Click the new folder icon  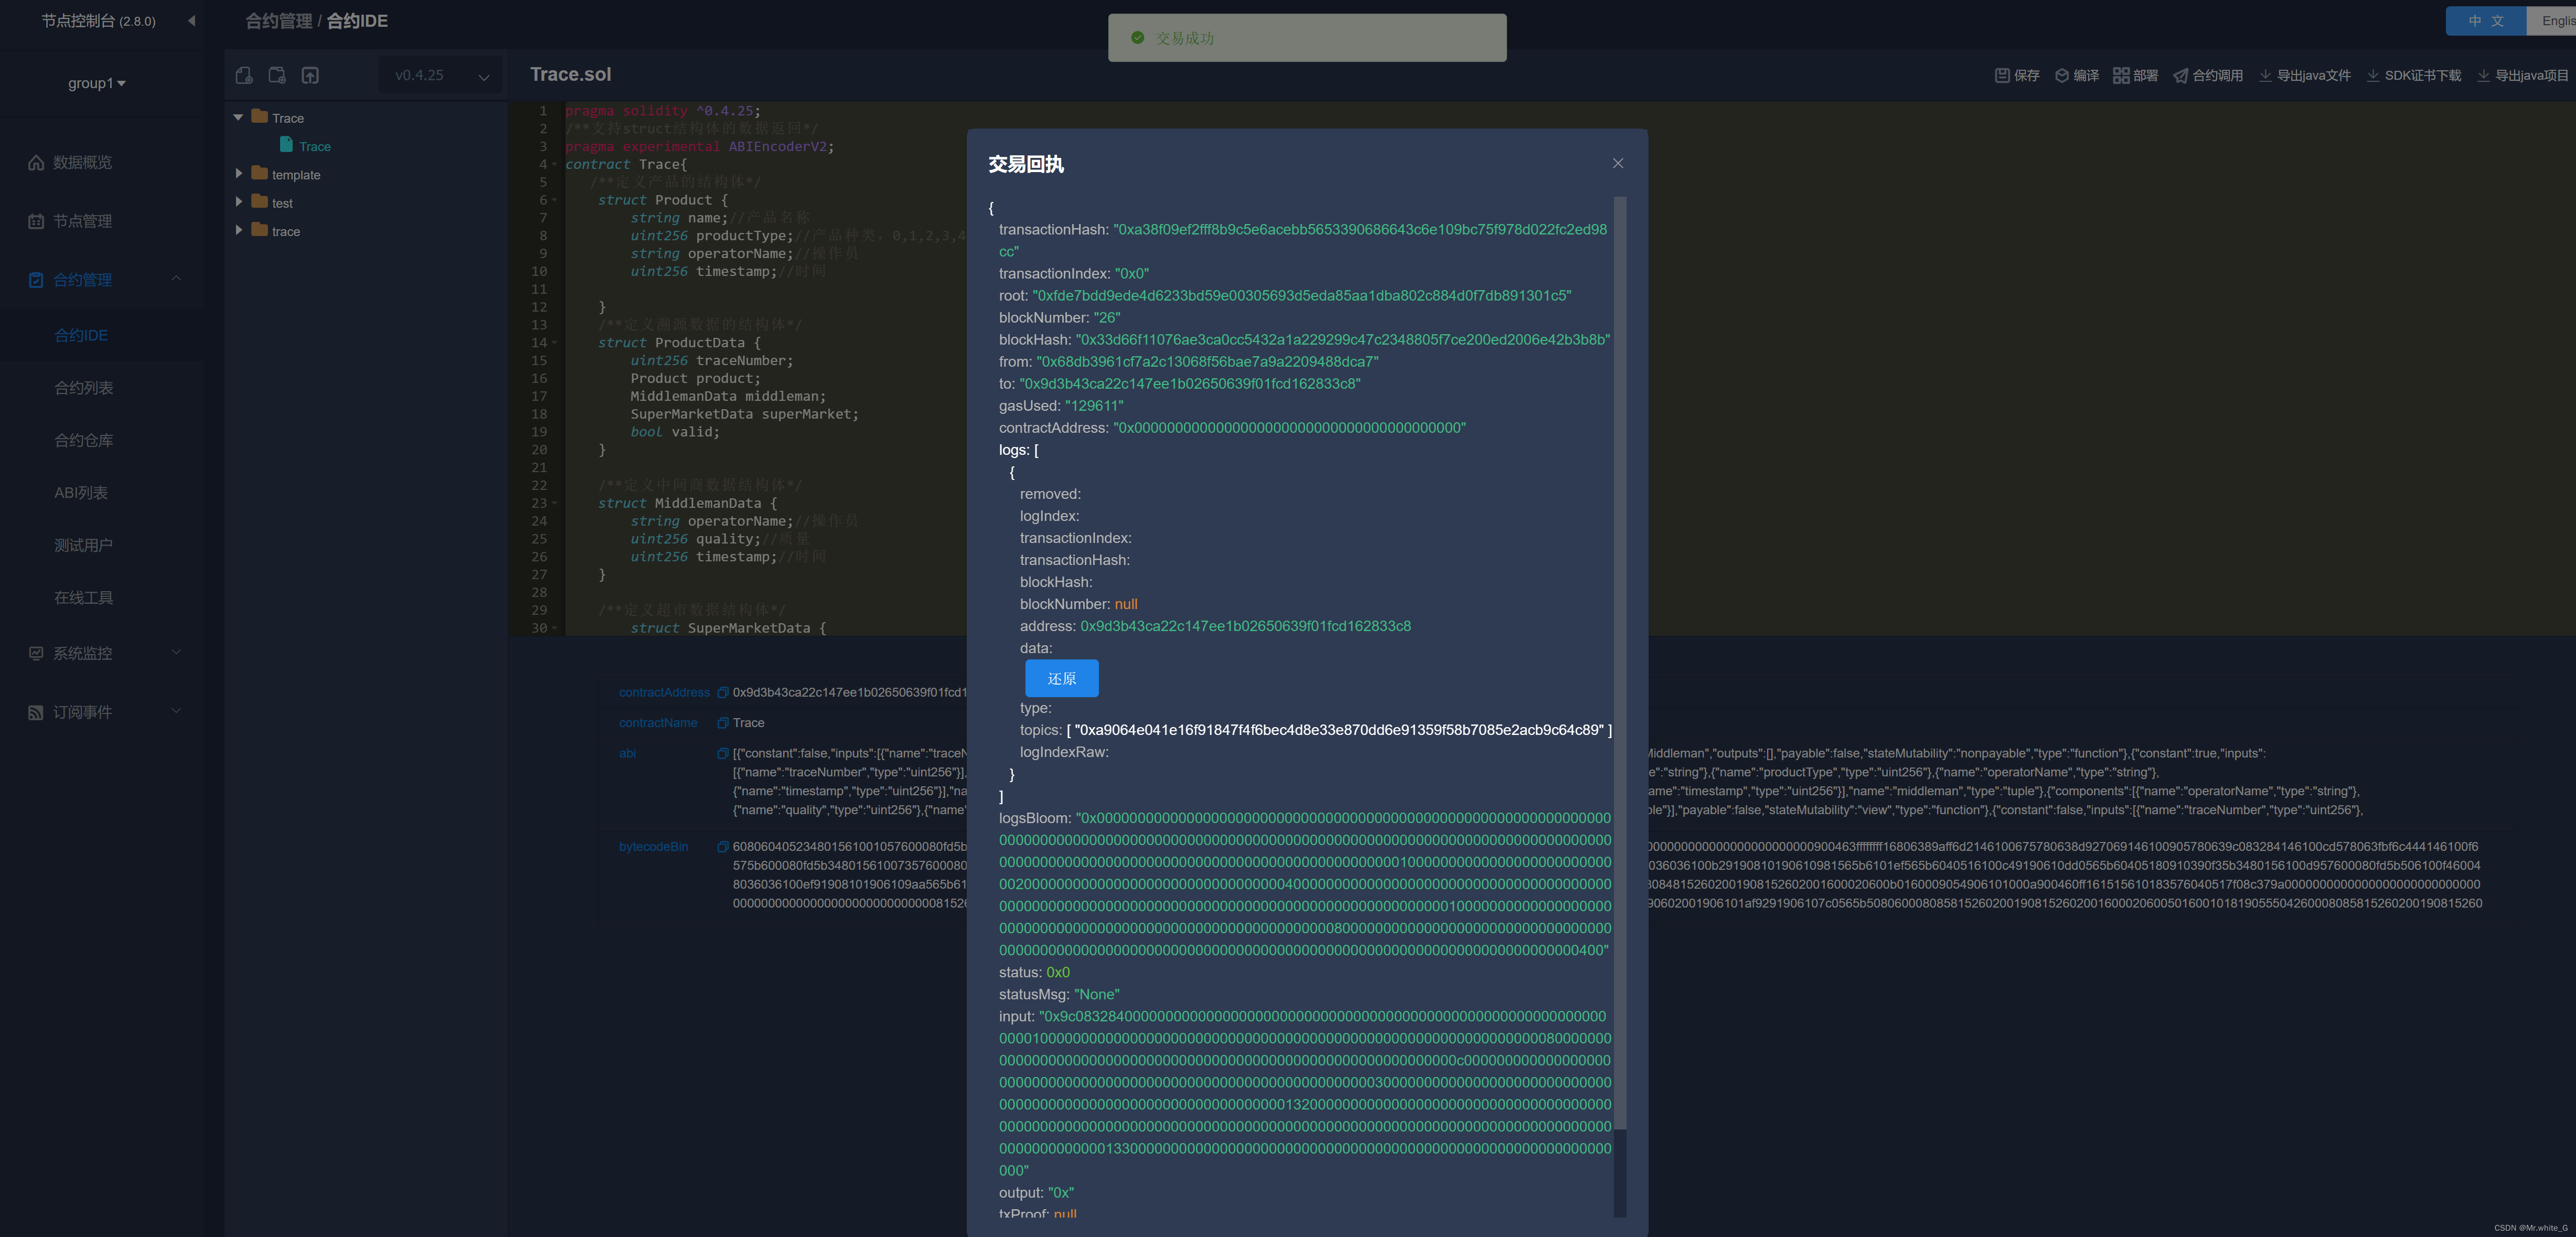point(277,75)
